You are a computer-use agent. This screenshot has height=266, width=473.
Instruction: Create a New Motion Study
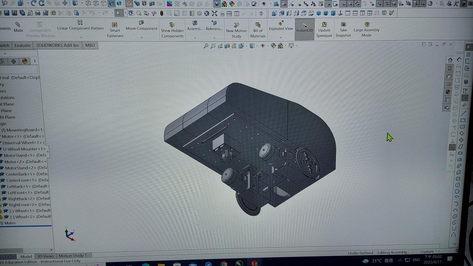(236, 30)
